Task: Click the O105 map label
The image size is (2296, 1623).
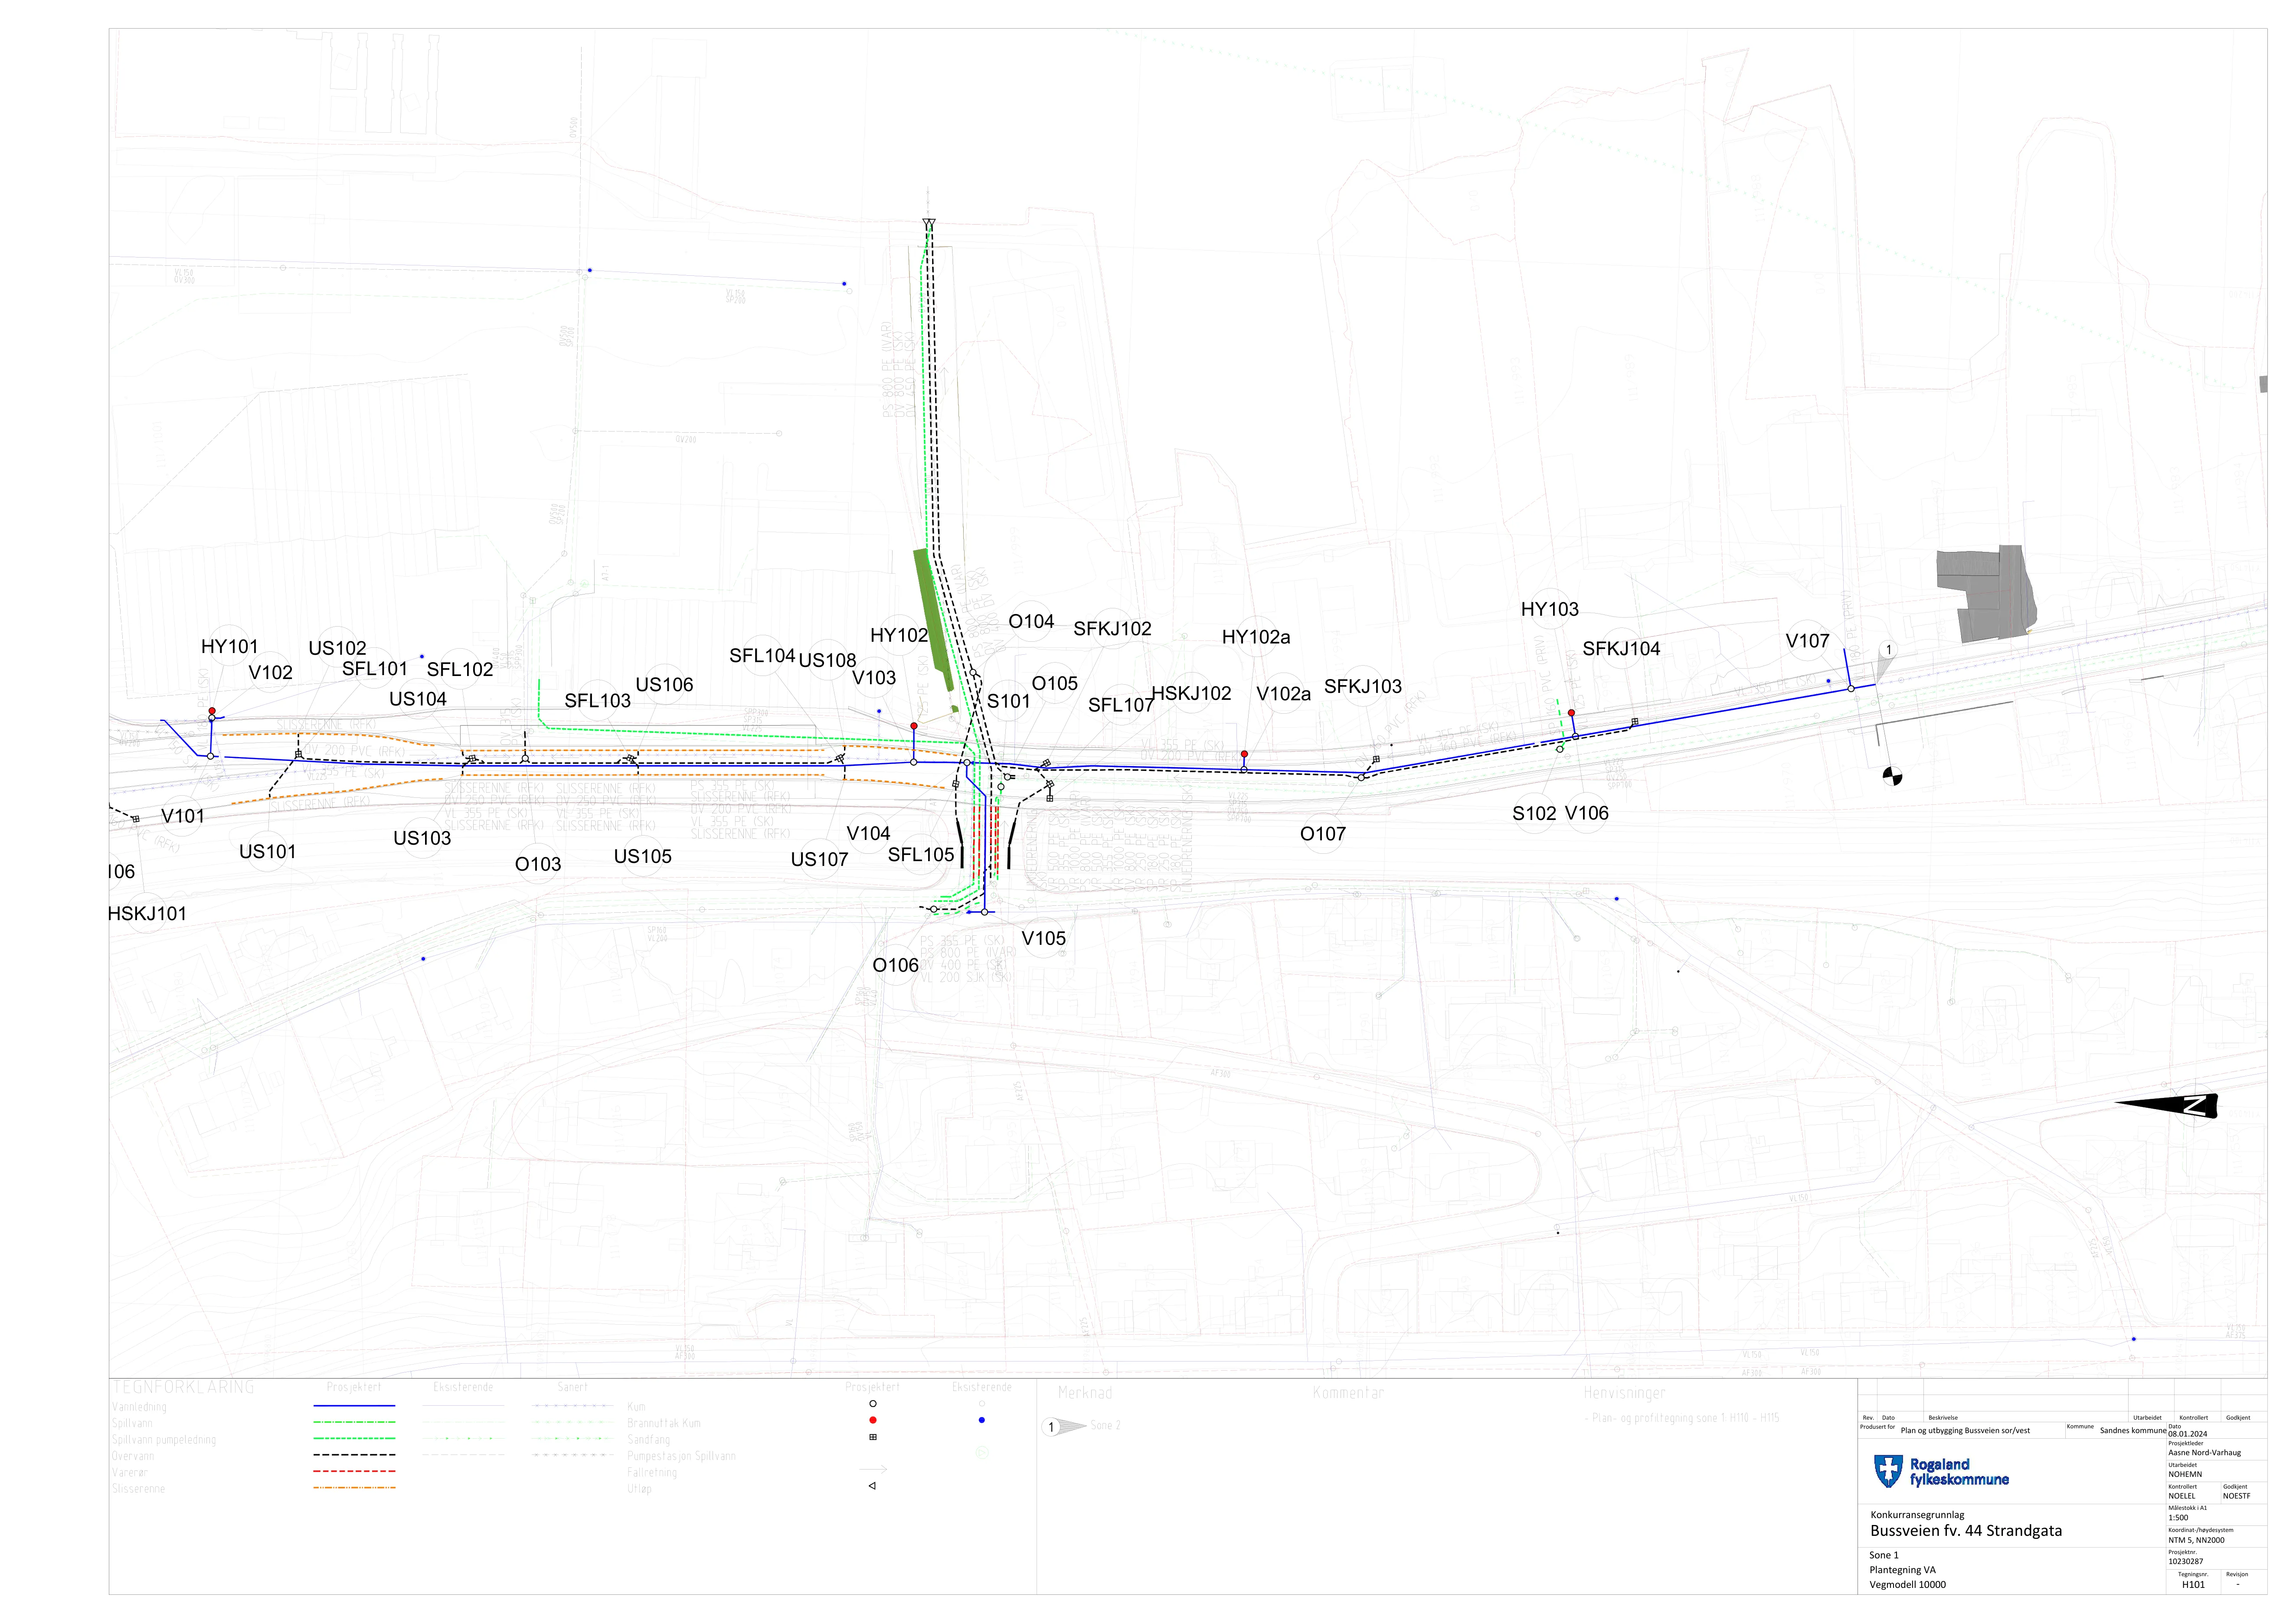Action: tap(1055, 684)
